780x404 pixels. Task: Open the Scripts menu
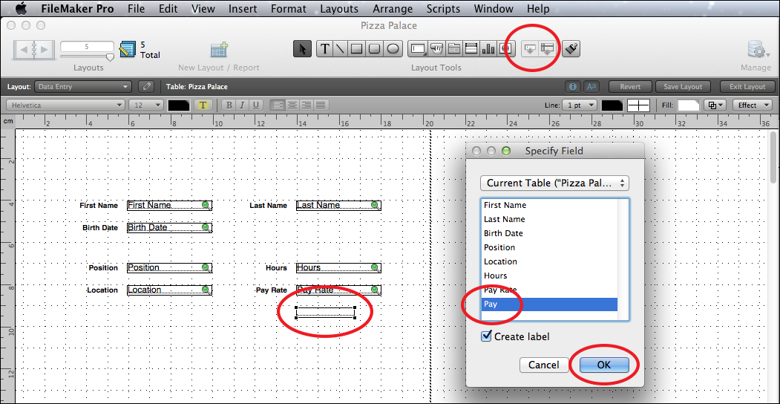click(443, 8)
